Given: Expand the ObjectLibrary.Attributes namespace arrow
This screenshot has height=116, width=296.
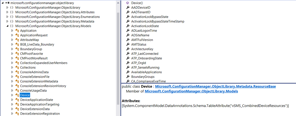Looking at the screenshot, I should tap(7, 12).
